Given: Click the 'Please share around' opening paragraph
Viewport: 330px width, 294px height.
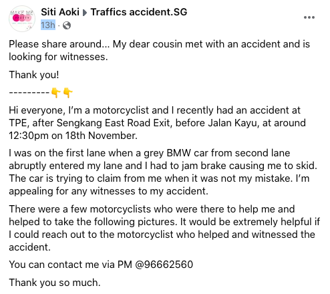Looking at the screenshot, I should coord(159,50).
